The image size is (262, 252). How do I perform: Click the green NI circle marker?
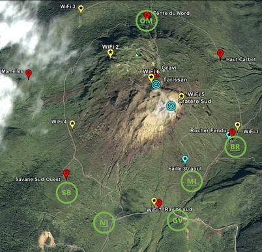[x=104, y=223]
